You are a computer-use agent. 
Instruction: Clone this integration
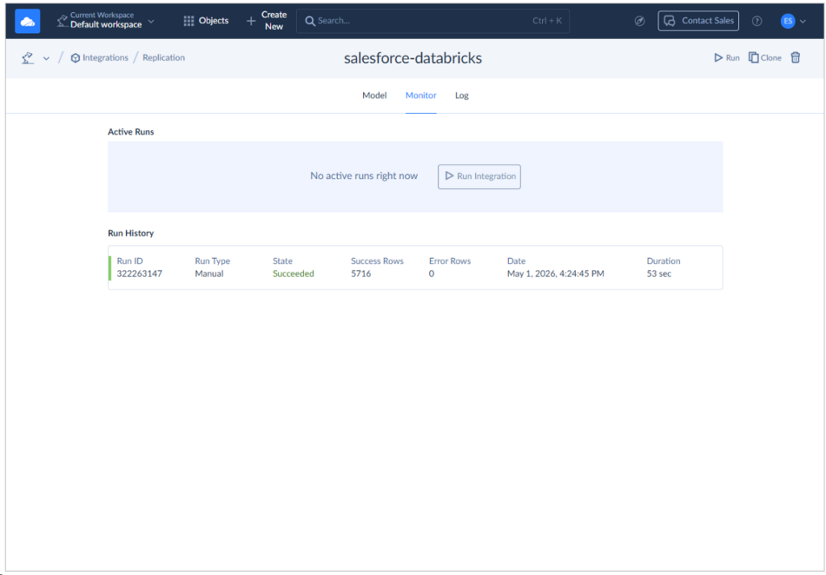click(765, 58)
